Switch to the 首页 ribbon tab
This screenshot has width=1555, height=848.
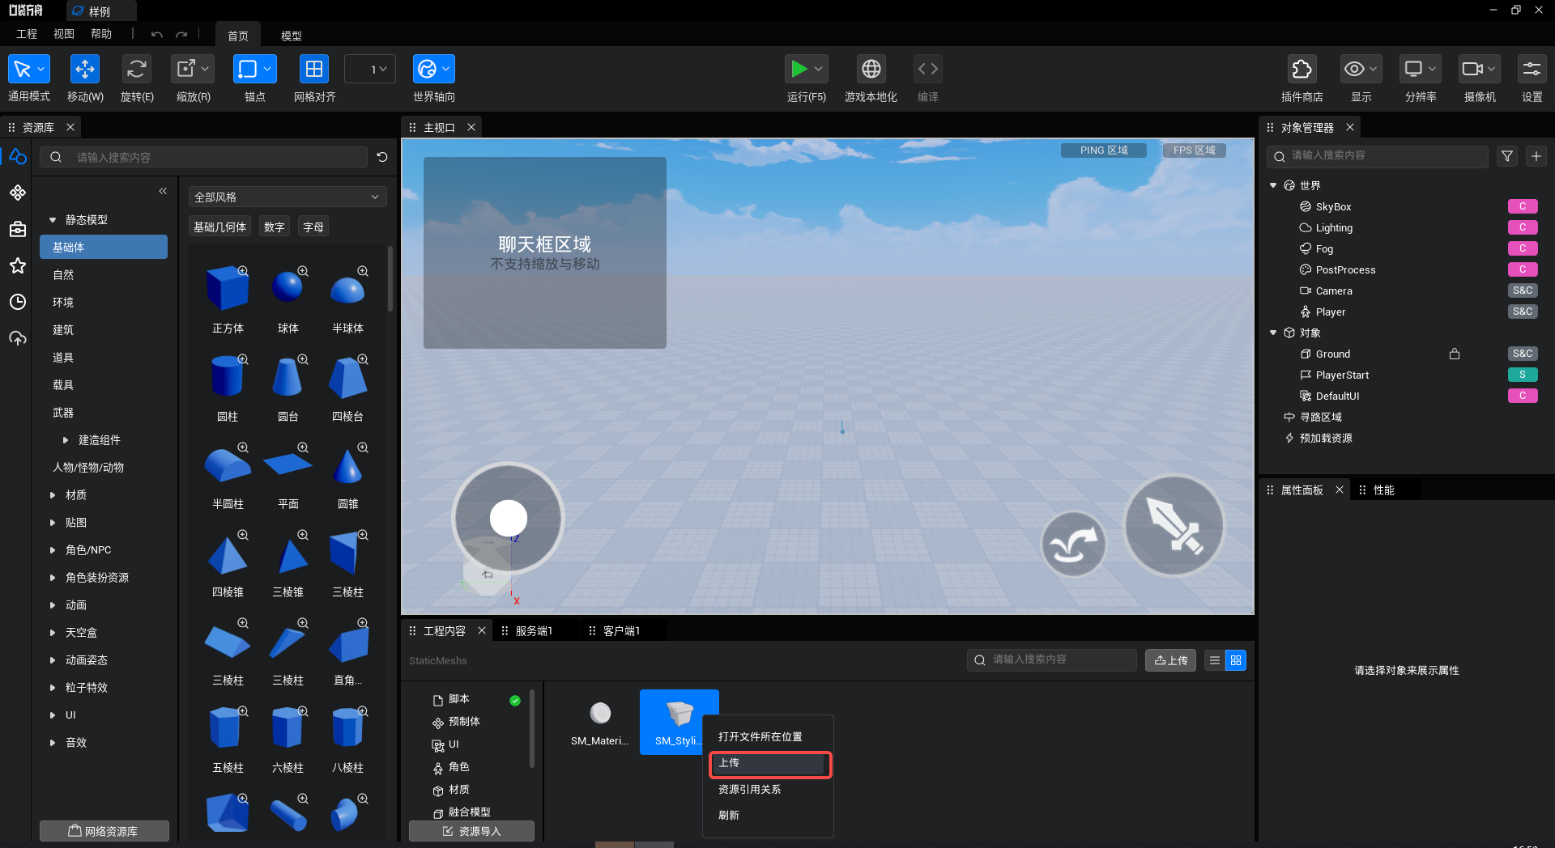pyautogui.click(x=238, y=36)
